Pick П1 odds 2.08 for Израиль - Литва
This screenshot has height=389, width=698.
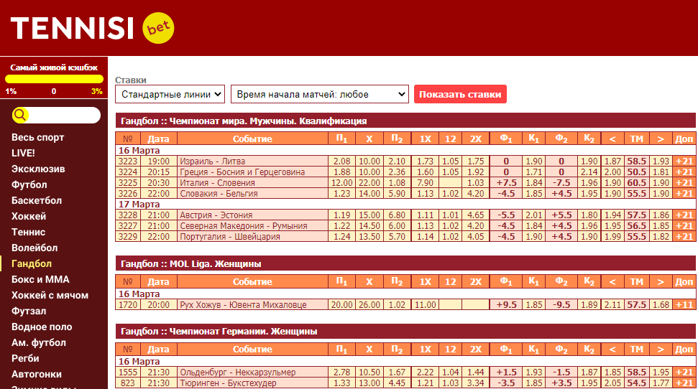342,161
